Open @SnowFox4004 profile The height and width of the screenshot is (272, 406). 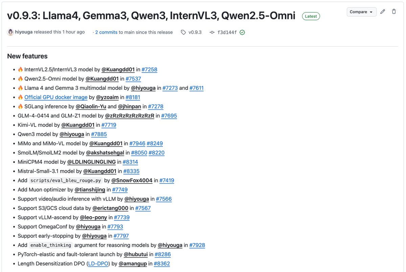click(132, 180)
